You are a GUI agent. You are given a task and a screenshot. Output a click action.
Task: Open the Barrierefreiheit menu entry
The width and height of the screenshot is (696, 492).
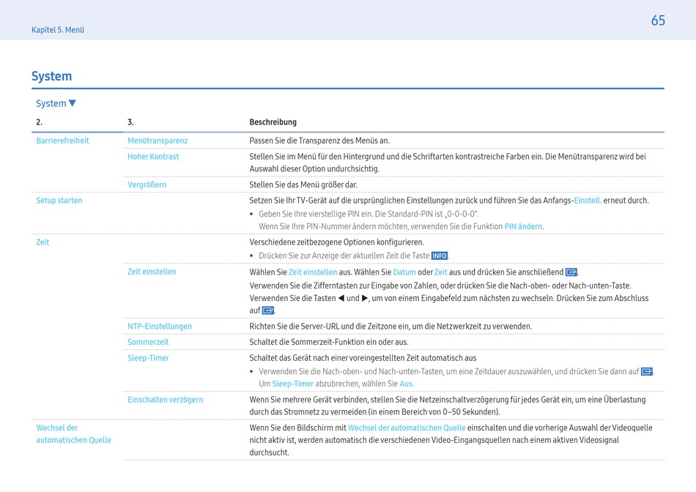[x=62, y=141]
